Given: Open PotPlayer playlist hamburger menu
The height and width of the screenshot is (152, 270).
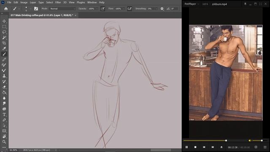Looking at the screenshot, I should pyautogui.click(x=265, y=147).
